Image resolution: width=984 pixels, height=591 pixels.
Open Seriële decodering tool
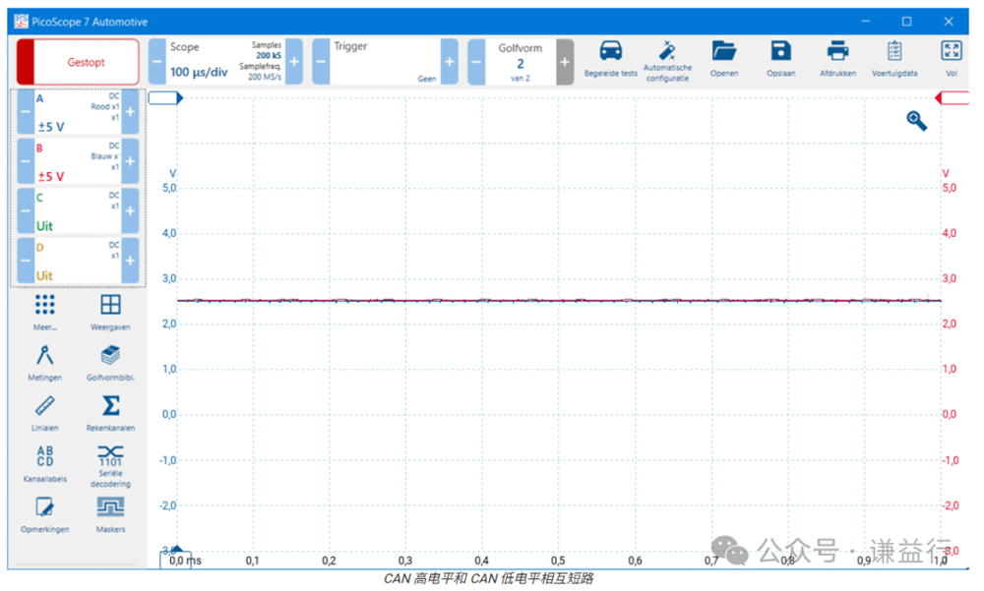tap(110, 463)
